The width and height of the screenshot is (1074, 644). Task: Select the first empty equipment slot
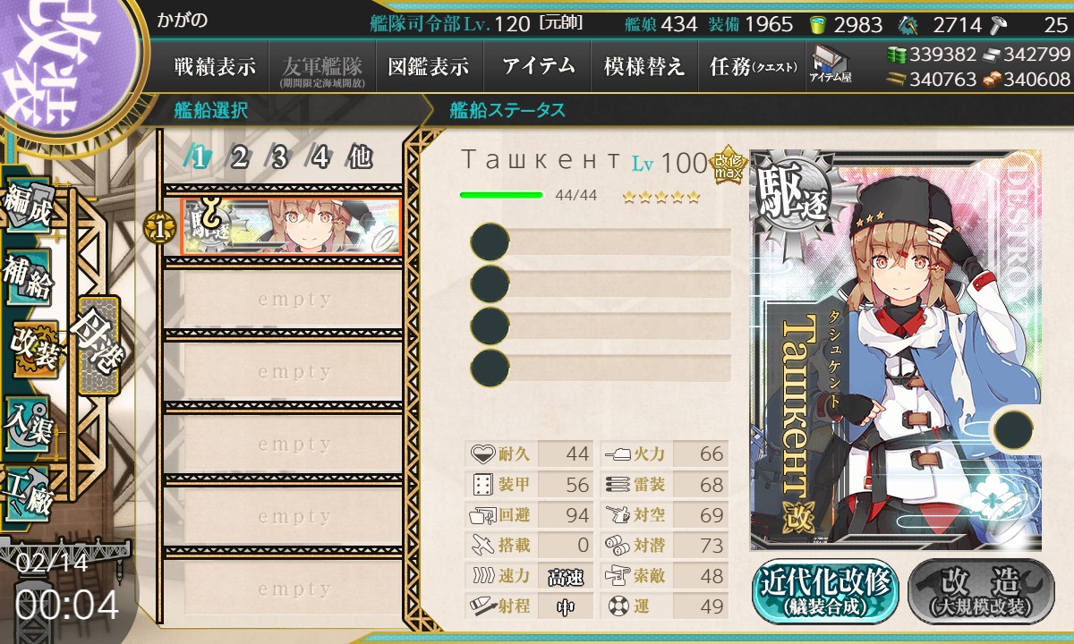click(601, 241)
